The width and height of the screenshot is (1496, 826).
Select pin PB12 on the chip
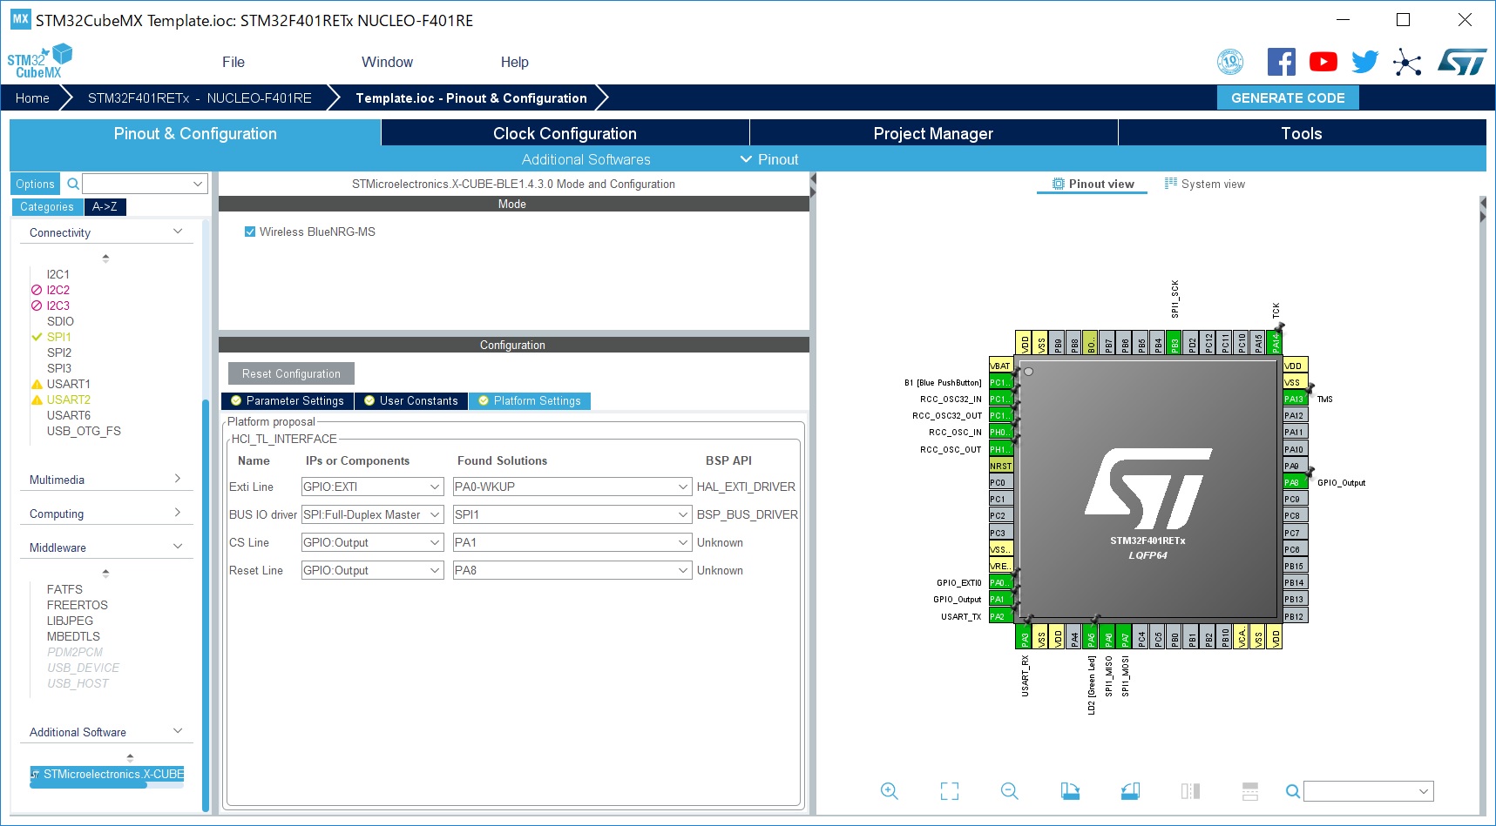click(x=1295, y=616)
